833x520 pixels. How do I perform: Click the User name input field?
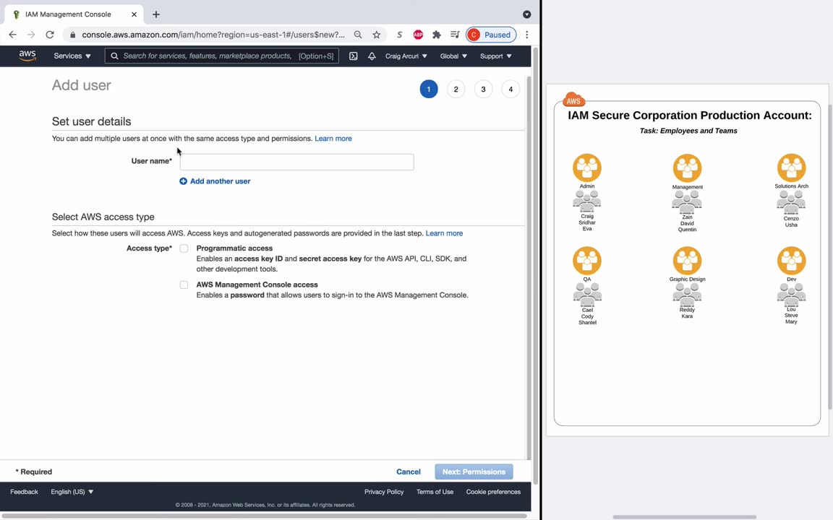pyautogui.click(x=297, y=162)
